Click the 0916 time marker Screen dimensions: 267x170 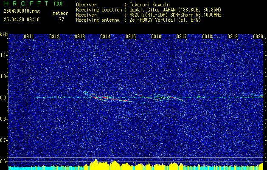pyautogui.click(x=156, y=37)
